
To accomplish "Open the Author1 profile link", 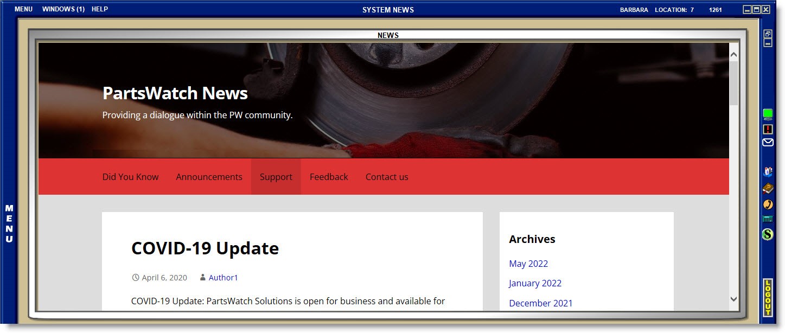I will click(223, 278).
